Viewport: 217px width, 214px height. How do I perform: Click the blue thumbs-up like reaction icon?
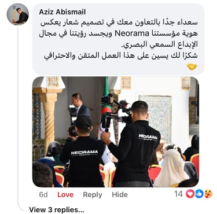point(199,194)
